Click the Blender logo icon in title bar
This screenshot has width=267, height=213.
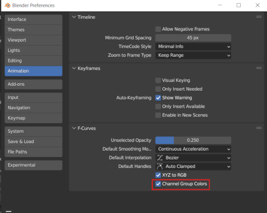pos(7,5)
